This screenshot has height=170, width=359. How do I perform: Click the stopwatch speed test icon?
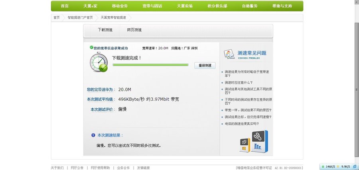(x=99, y=62)
